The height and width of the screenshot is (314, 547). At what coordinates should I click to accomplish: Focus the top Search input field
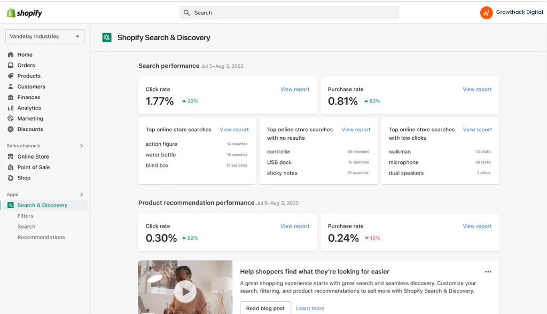[x=289, y=13]
